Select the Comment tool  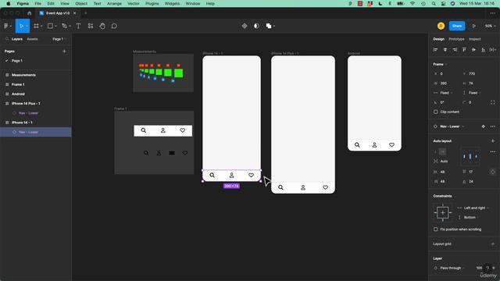114,26
